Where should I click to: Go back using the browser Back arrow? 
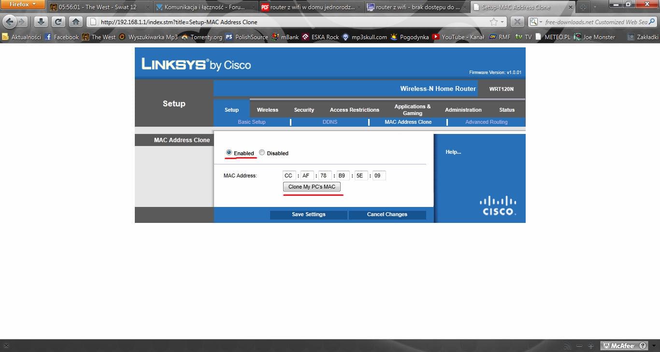[x=9, y=22]
